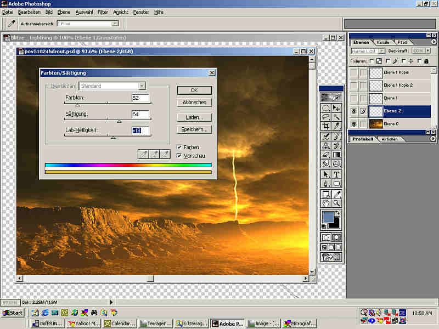Click the Abbrechen button
The width and height of the screenshot is (439, 329).
click(194, 103)
